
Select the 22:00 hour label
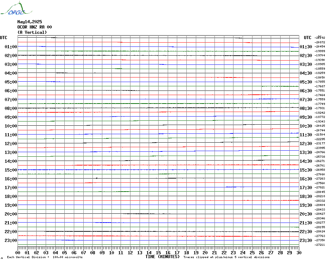11,231
